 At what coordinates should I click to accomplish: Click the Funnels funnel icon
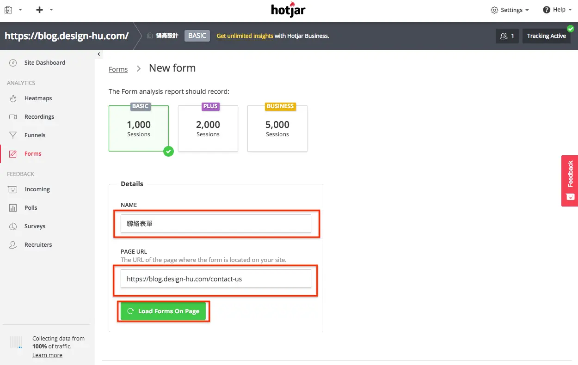pos(13,135)
